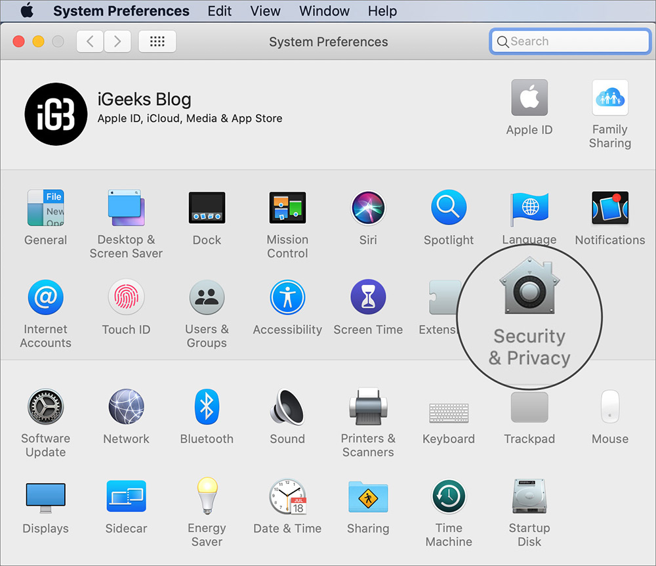656x566 pixels.
Task: Open Family Sharing preferences
Action: pos(610,97)
